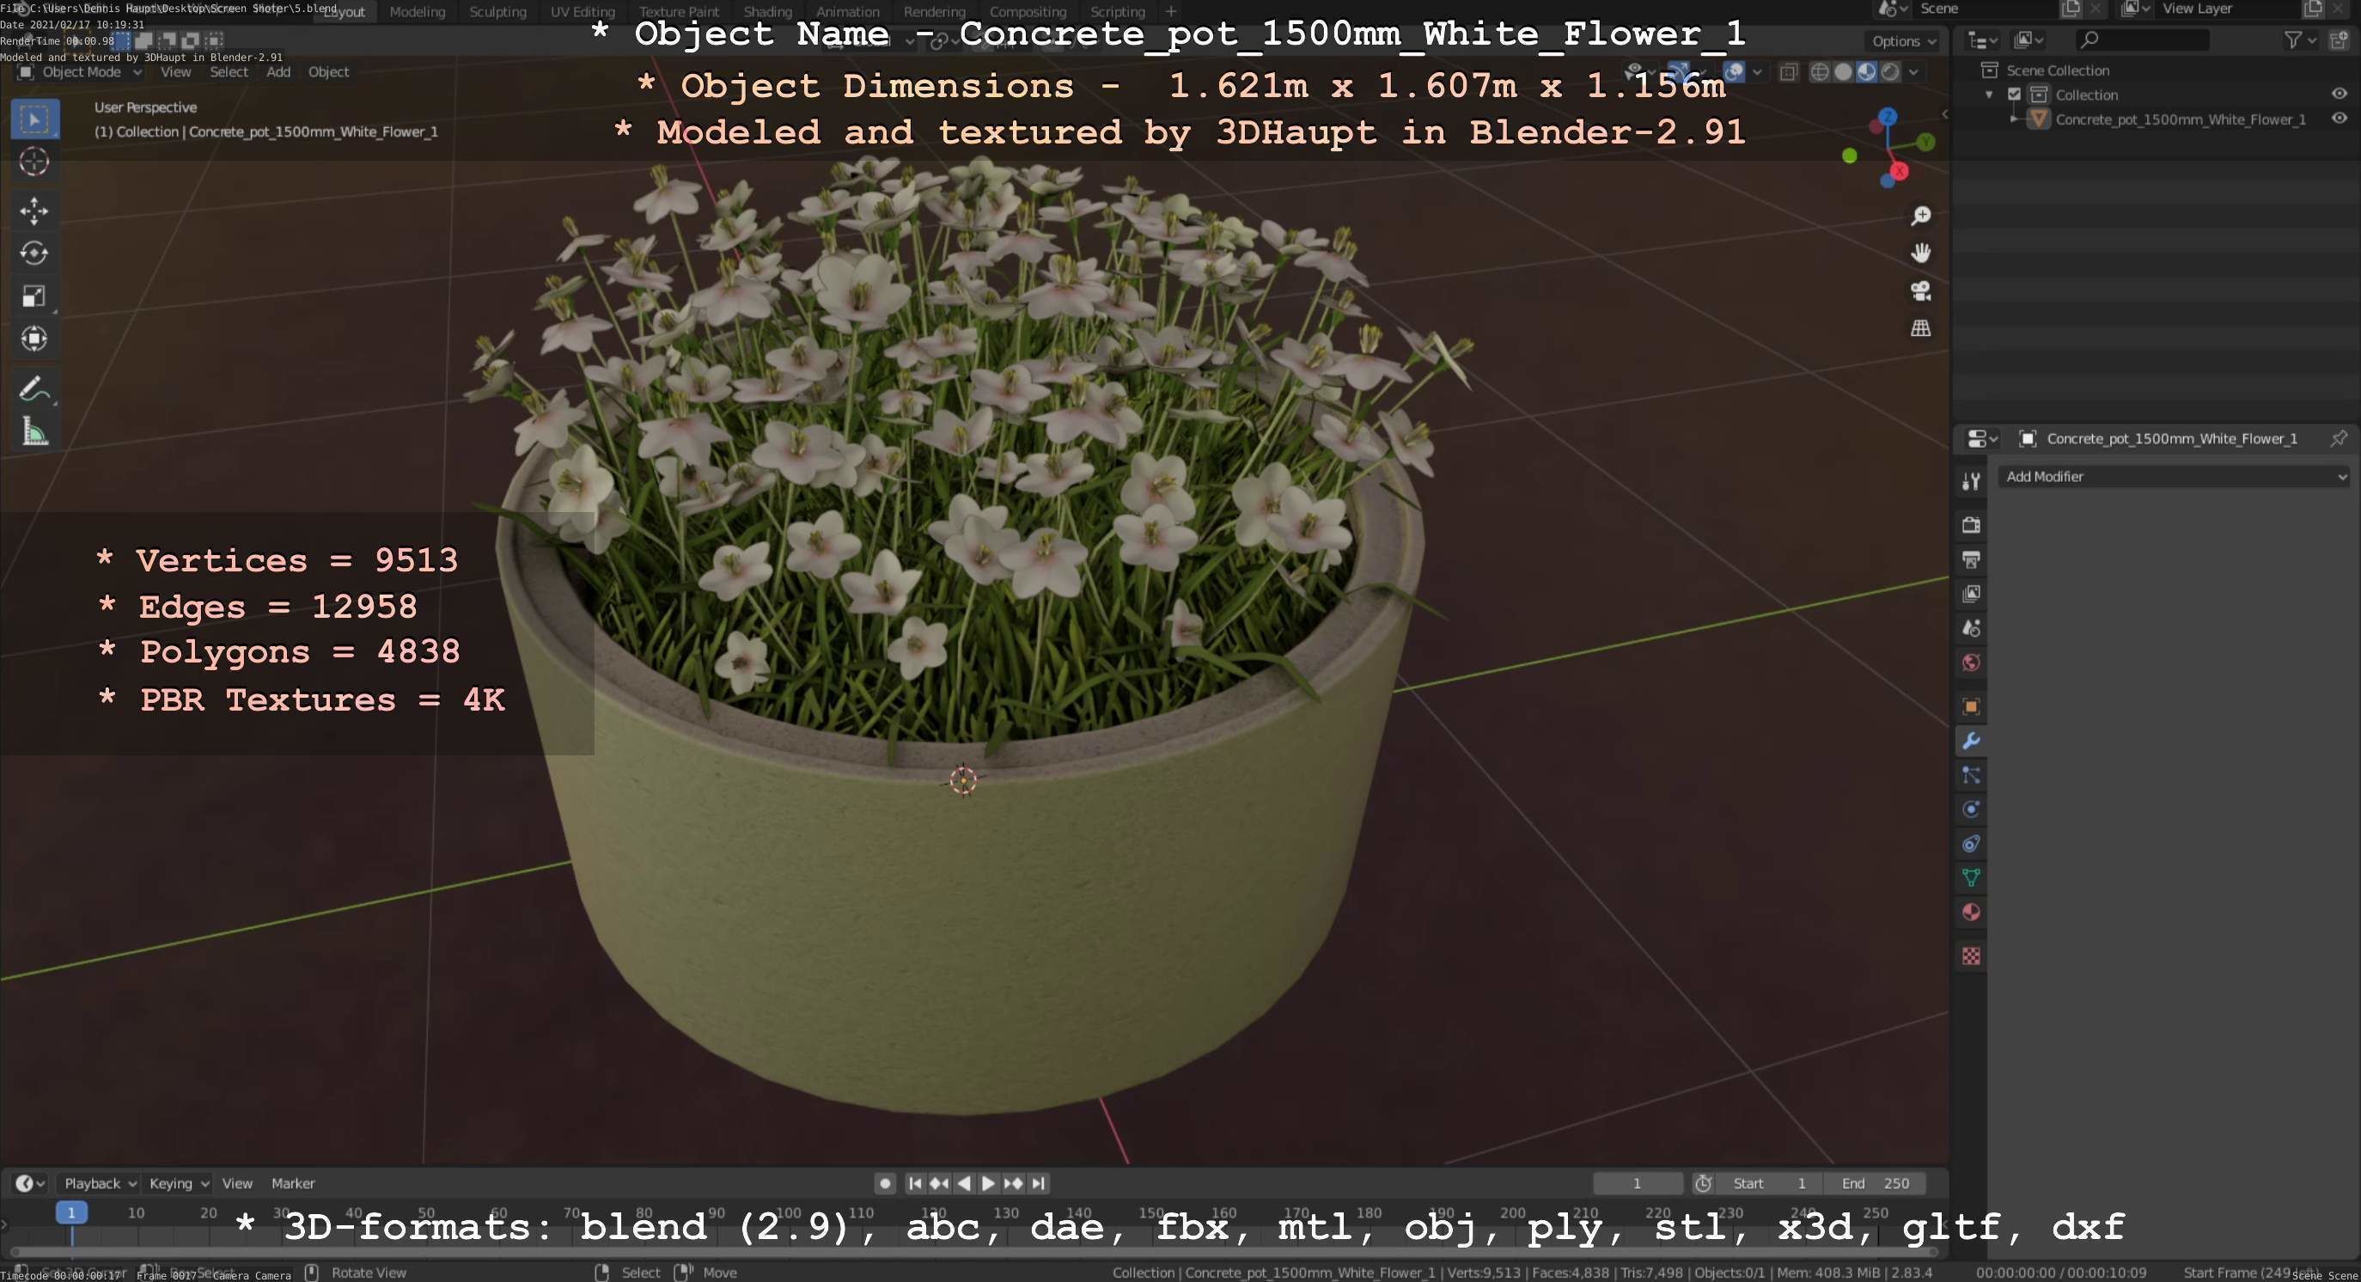
Task: Switch to UV Editing workspace tab
Action: tap(582, 12)
